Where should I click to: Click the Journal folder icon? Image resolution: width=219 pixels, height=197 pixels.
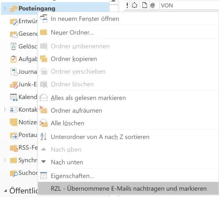coord(14,72)
